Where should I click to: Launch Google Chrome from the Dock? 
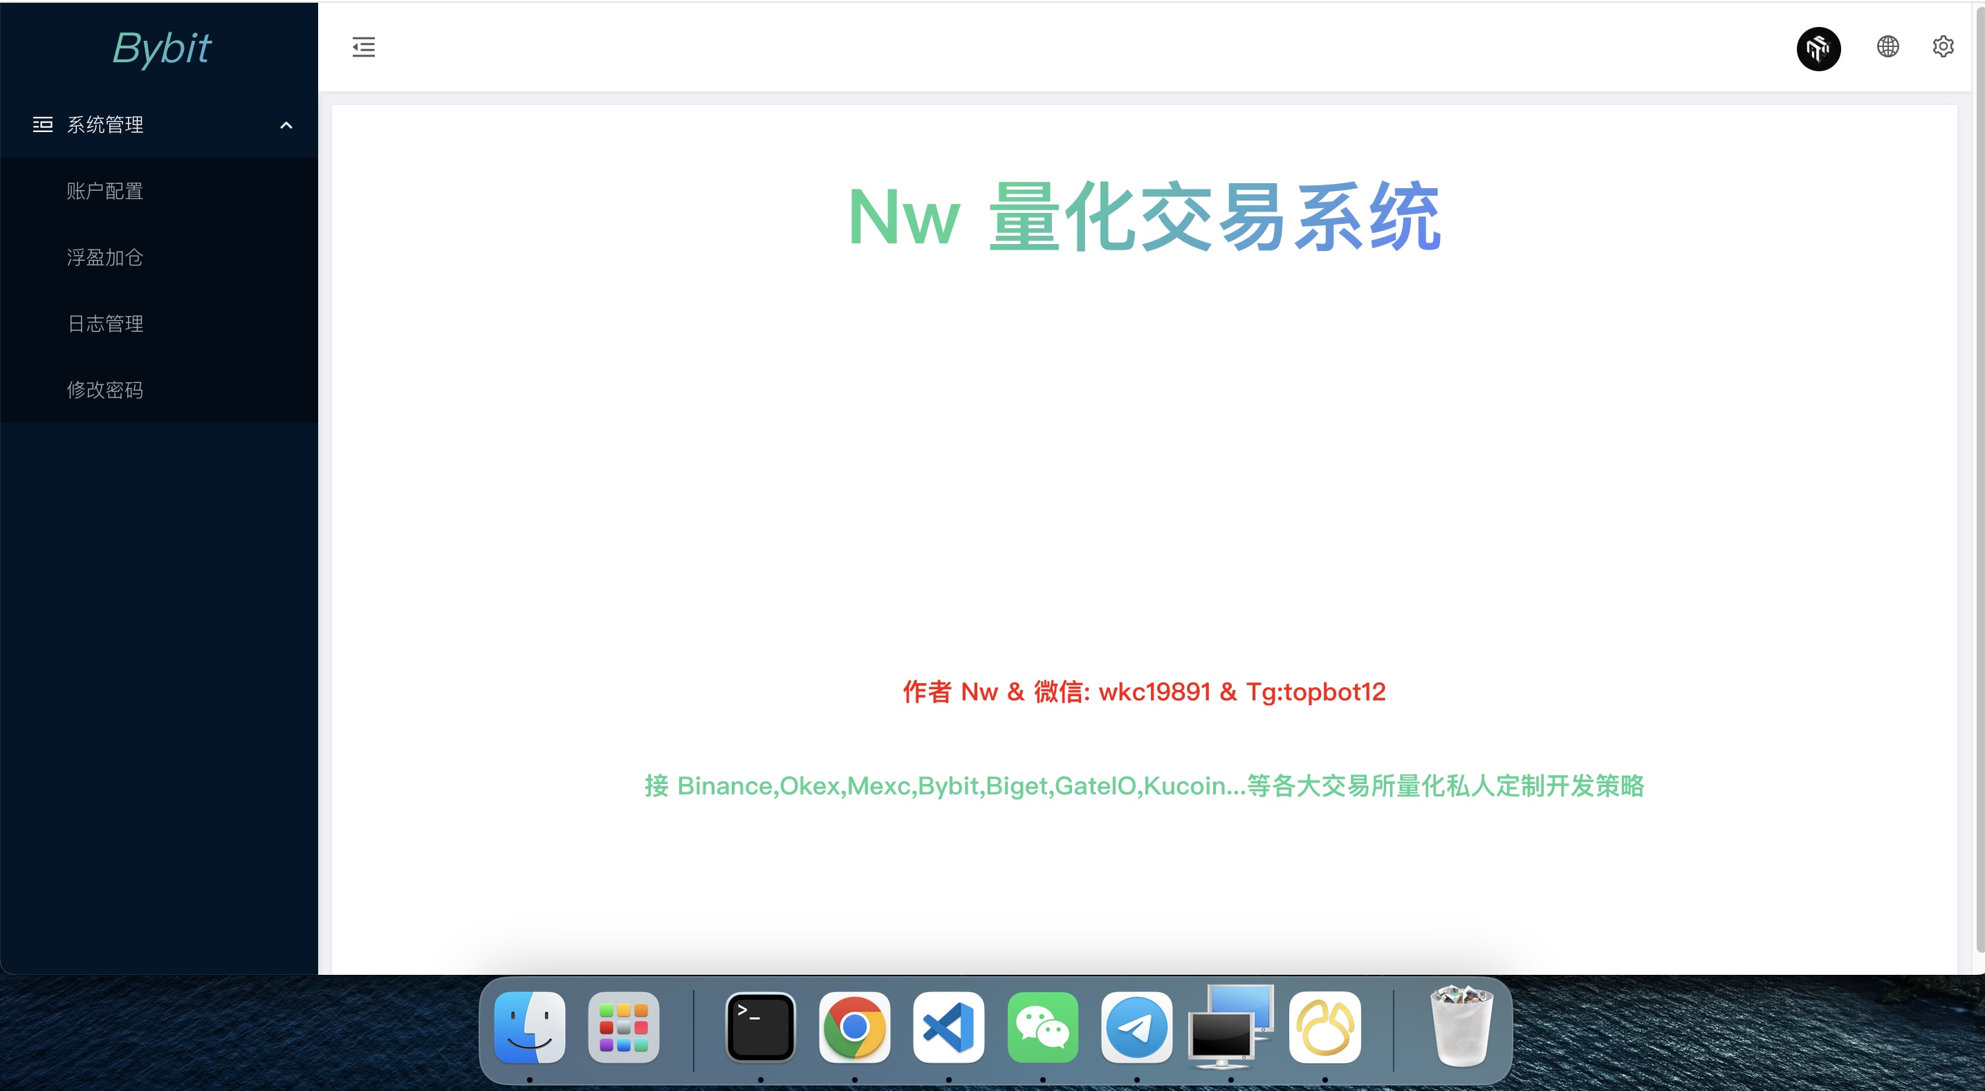(853, 1028)
